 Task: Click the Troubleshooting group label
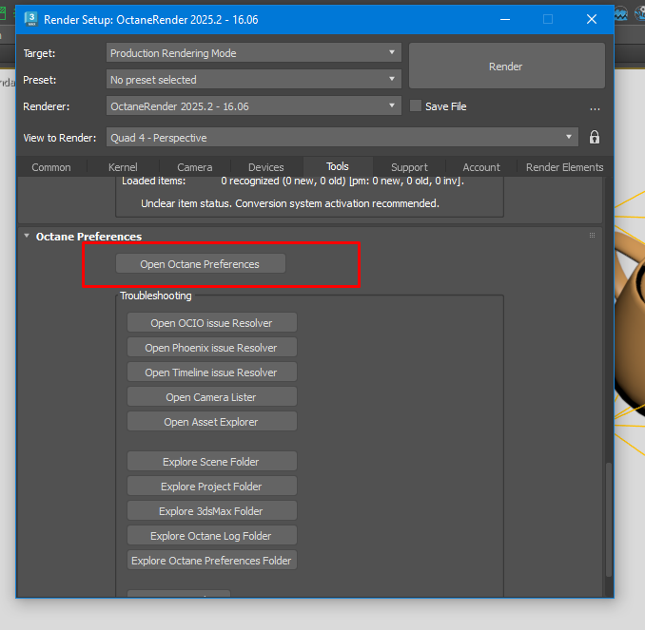click(155, 296)
